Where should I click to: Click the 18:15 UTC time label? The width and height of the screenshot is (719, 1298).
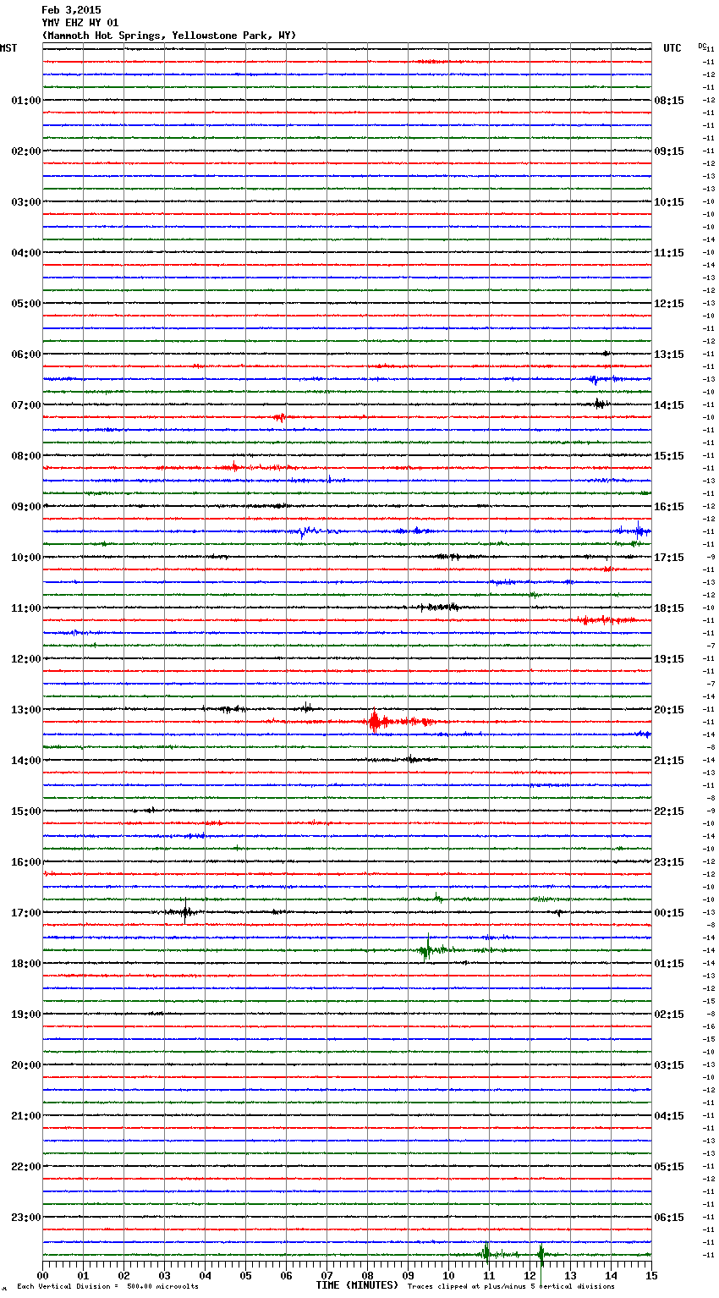[669, 608]
